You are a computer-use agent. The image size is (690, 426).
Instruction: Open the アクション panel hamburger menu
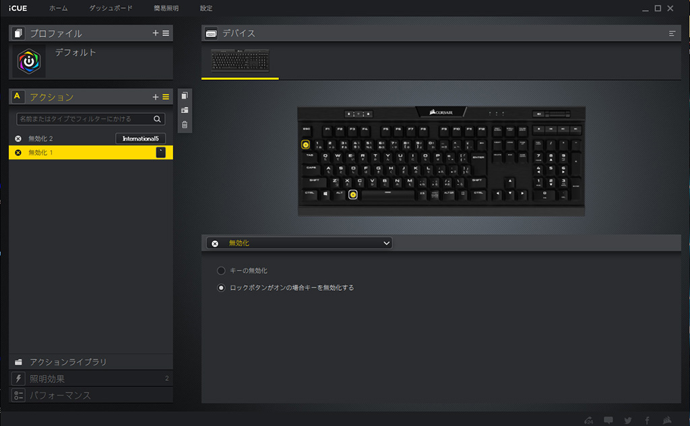click(x=166, y=97)
